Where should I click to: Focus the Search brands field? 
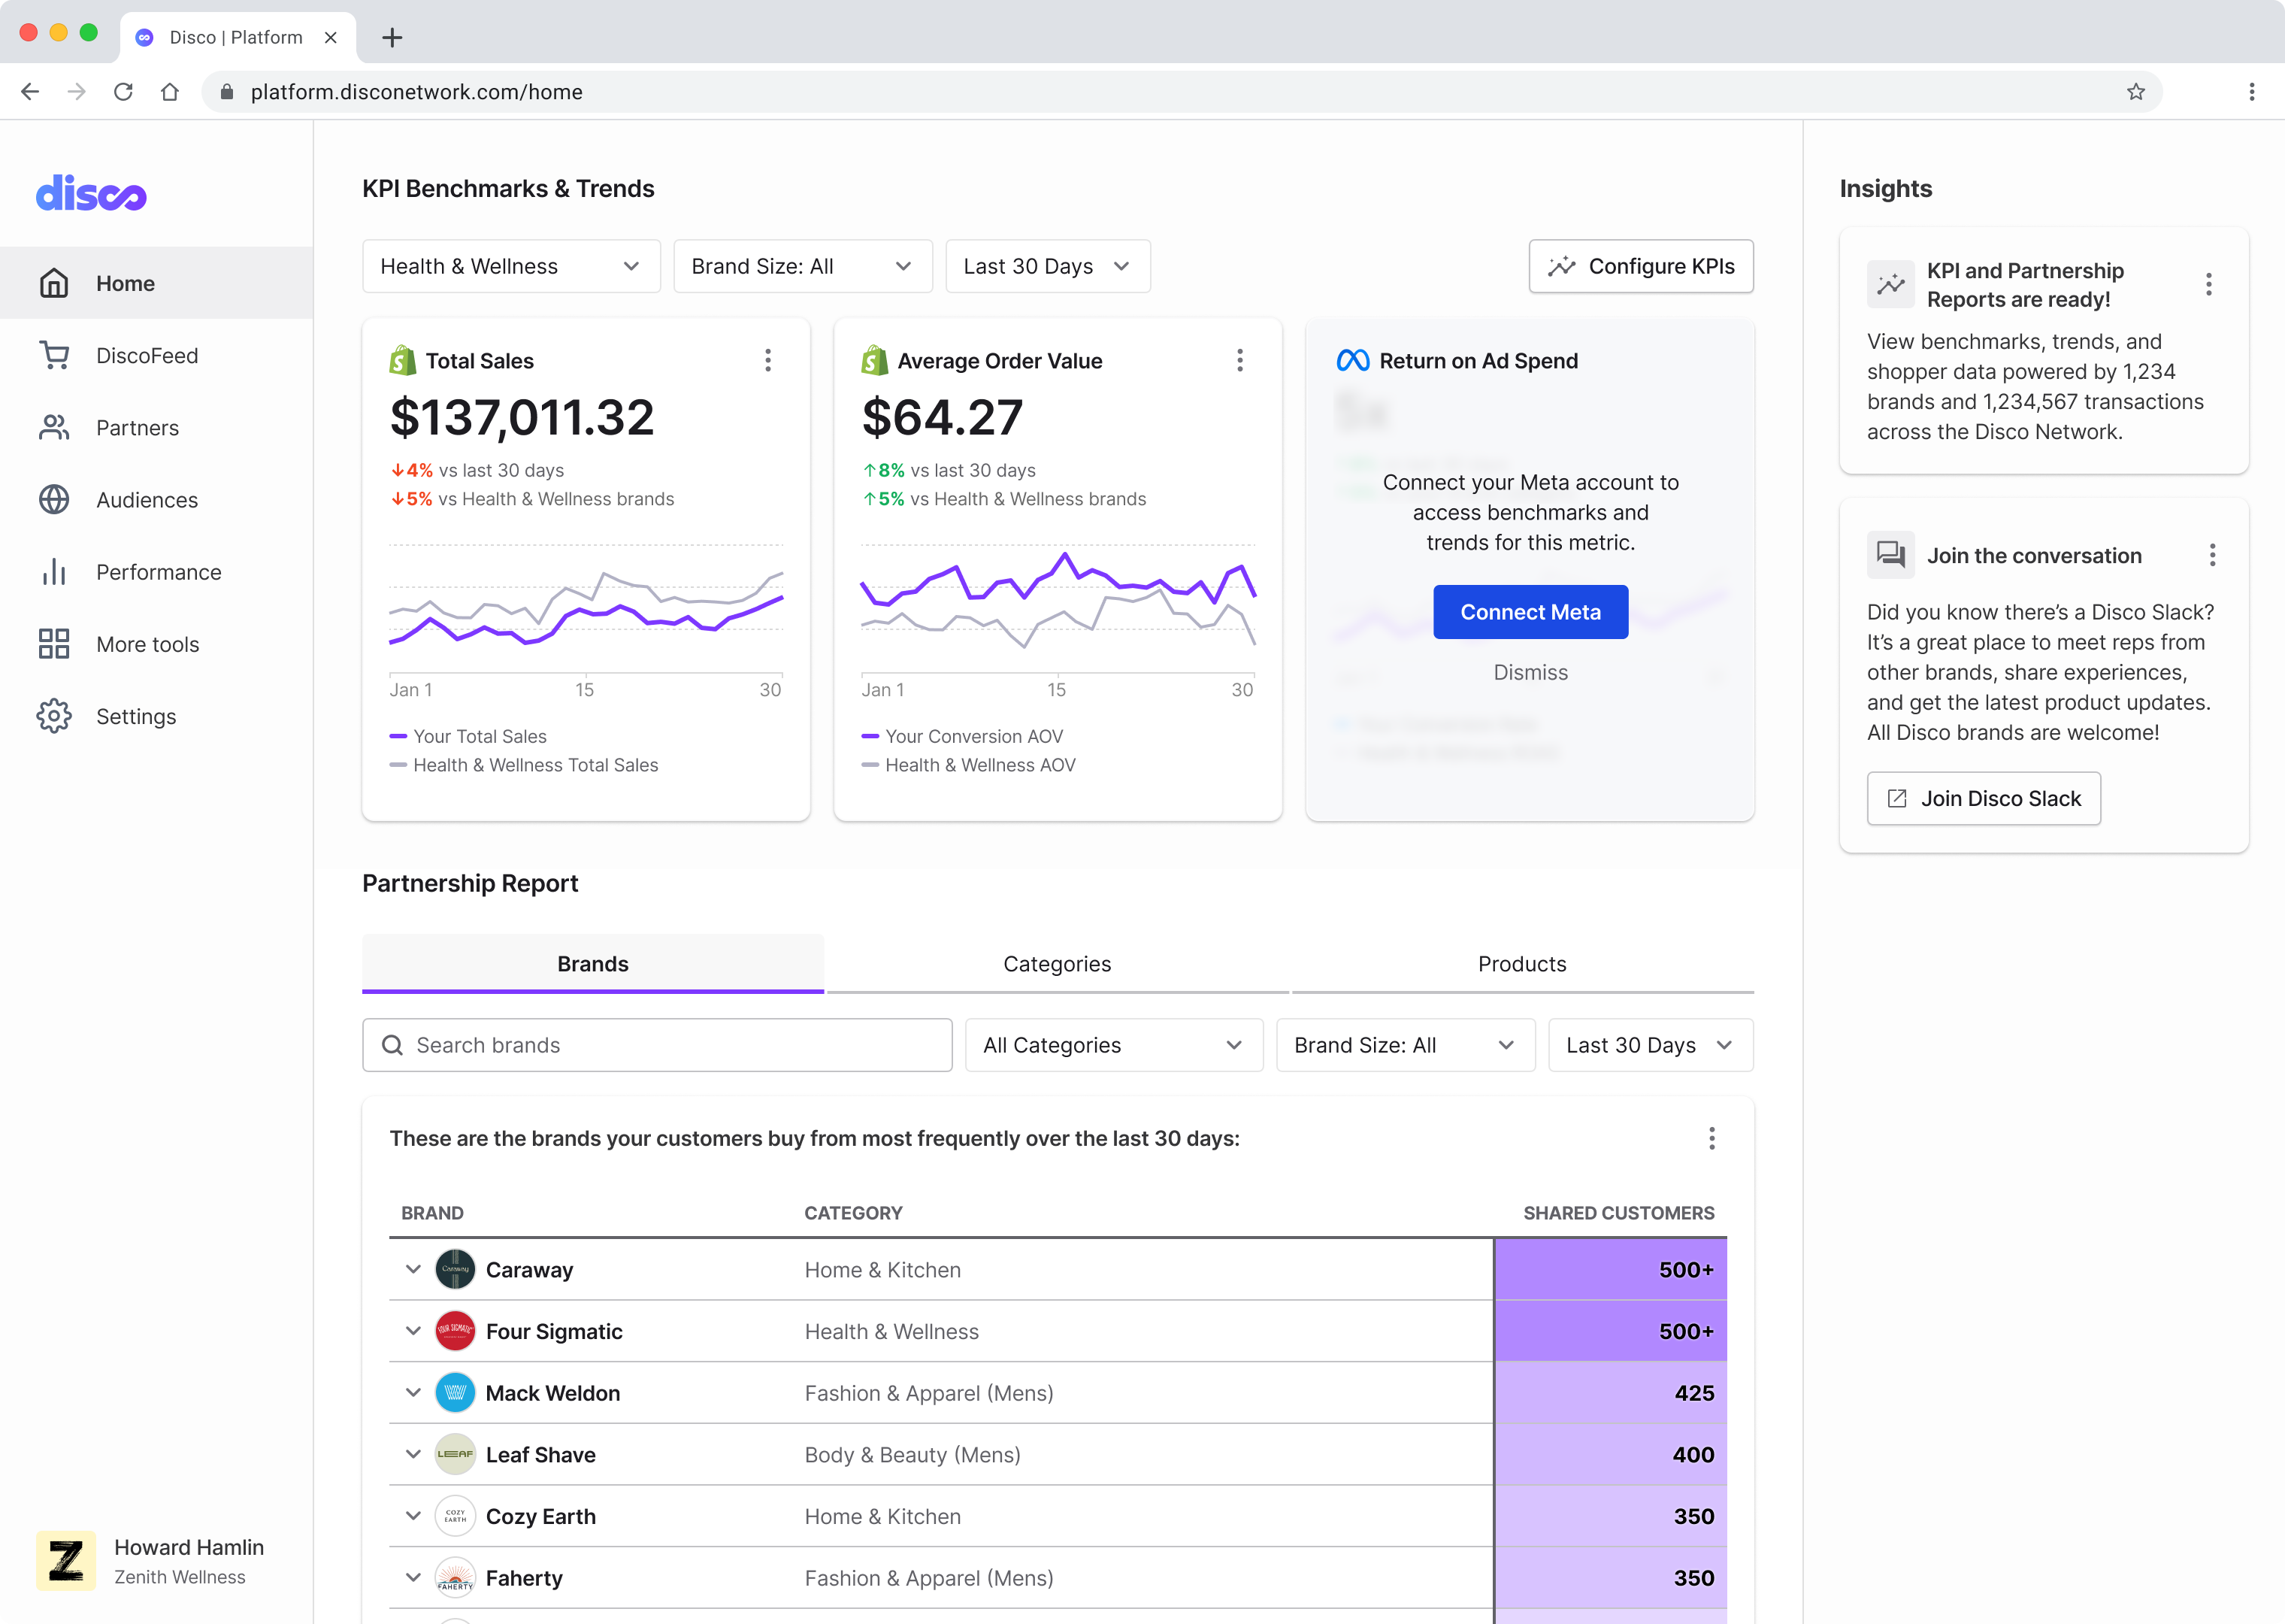pos(657,1045)
